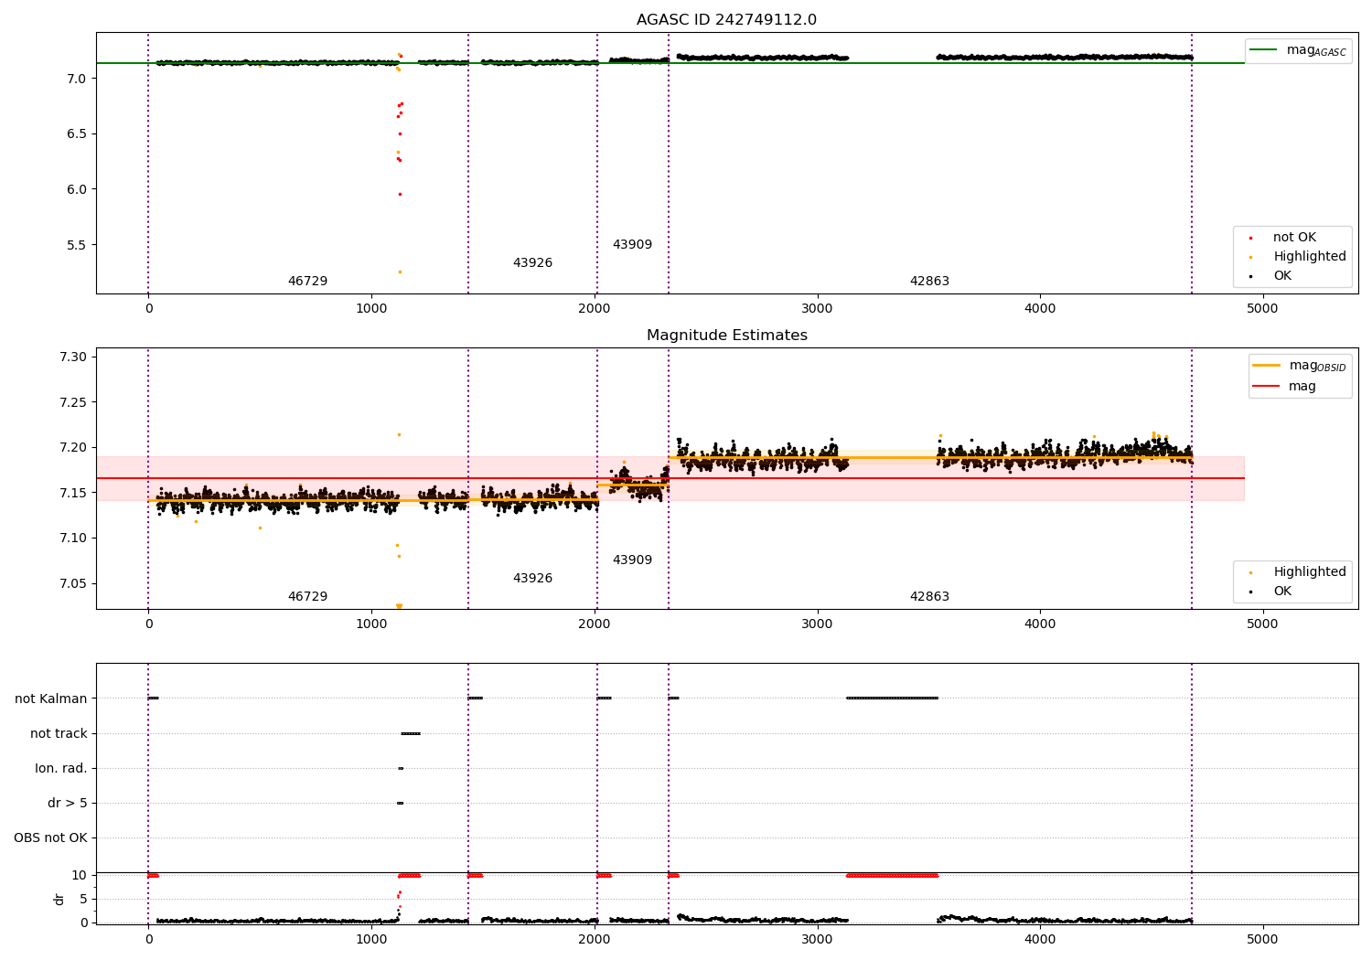This screenshot has height=960, width=1372.
Task: Click the 7.0 y-axis tick label
Action: 76,80
